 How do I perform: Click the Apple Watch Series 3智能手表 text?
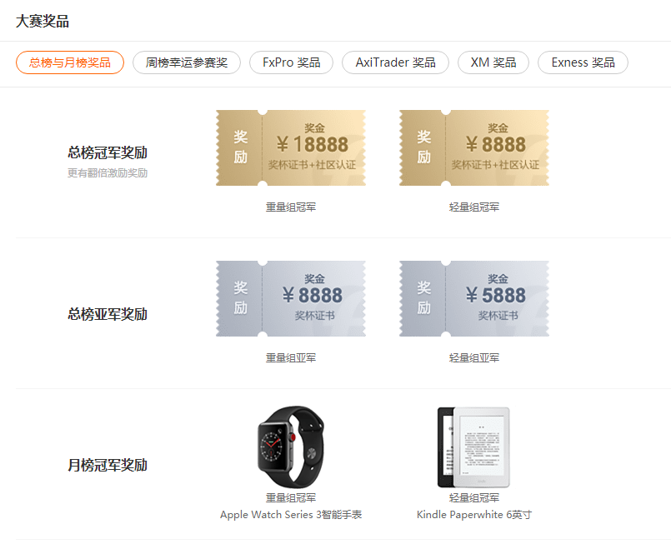click(x=291, y=515)
